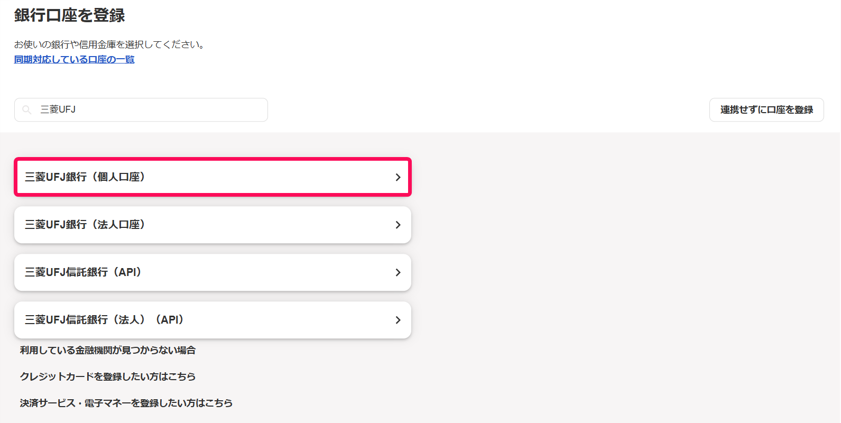Choose 三菱UFJ信託銀行（法人）（API） entry
The image size is (841, 423).
pyautogui.click(x=212, y=320)
